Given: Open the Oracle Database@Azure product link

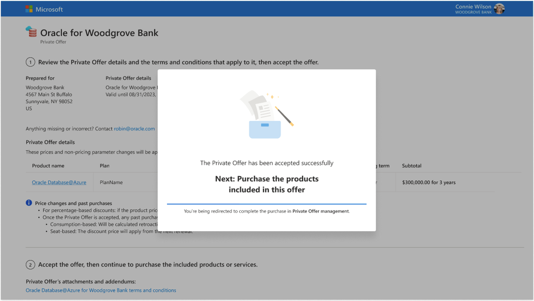Looking at the screenshot, I should tap(58, 182).
